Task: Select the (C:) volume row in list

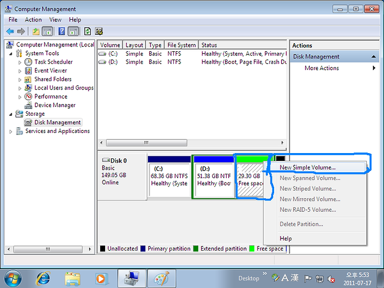Action: [192, 54]
